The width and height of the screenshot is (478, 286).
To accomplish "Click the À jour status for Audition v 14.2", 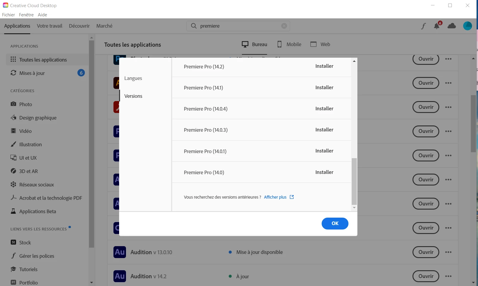I will 242,276.
